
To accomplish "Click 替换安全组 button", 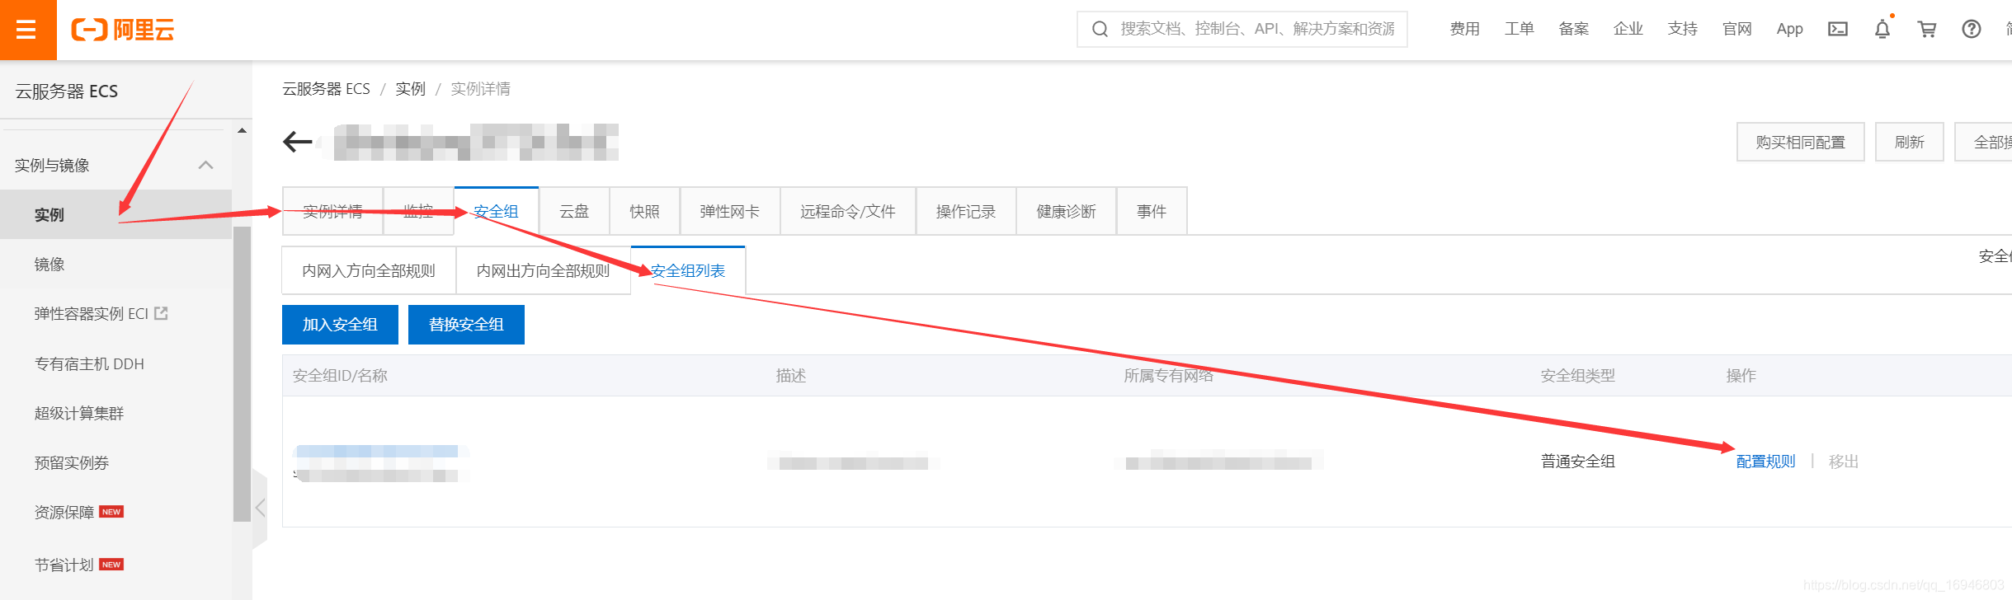I will click(x=466, y=325).
